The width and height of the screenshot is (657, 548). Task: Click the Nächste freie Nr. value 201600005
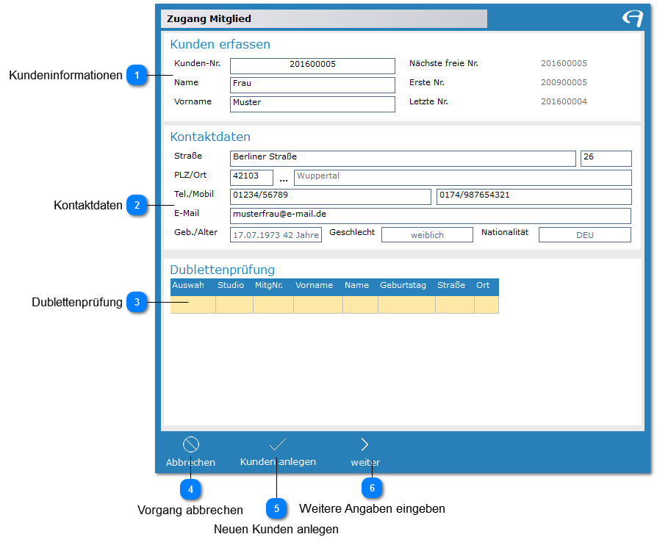coord(564,63)
